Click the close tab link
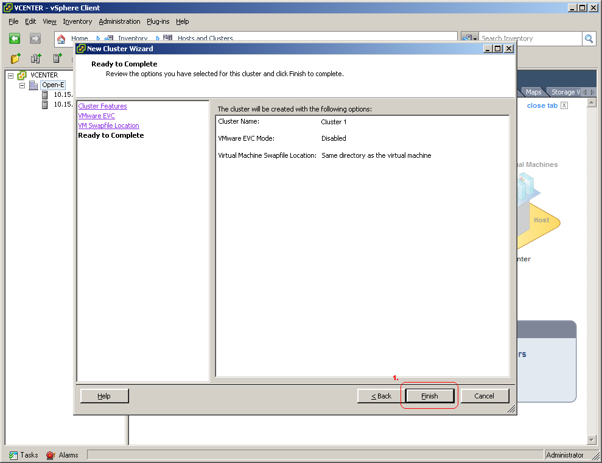Screen dimensions: 602x463 pyautogui.click(x=542, y=105)
